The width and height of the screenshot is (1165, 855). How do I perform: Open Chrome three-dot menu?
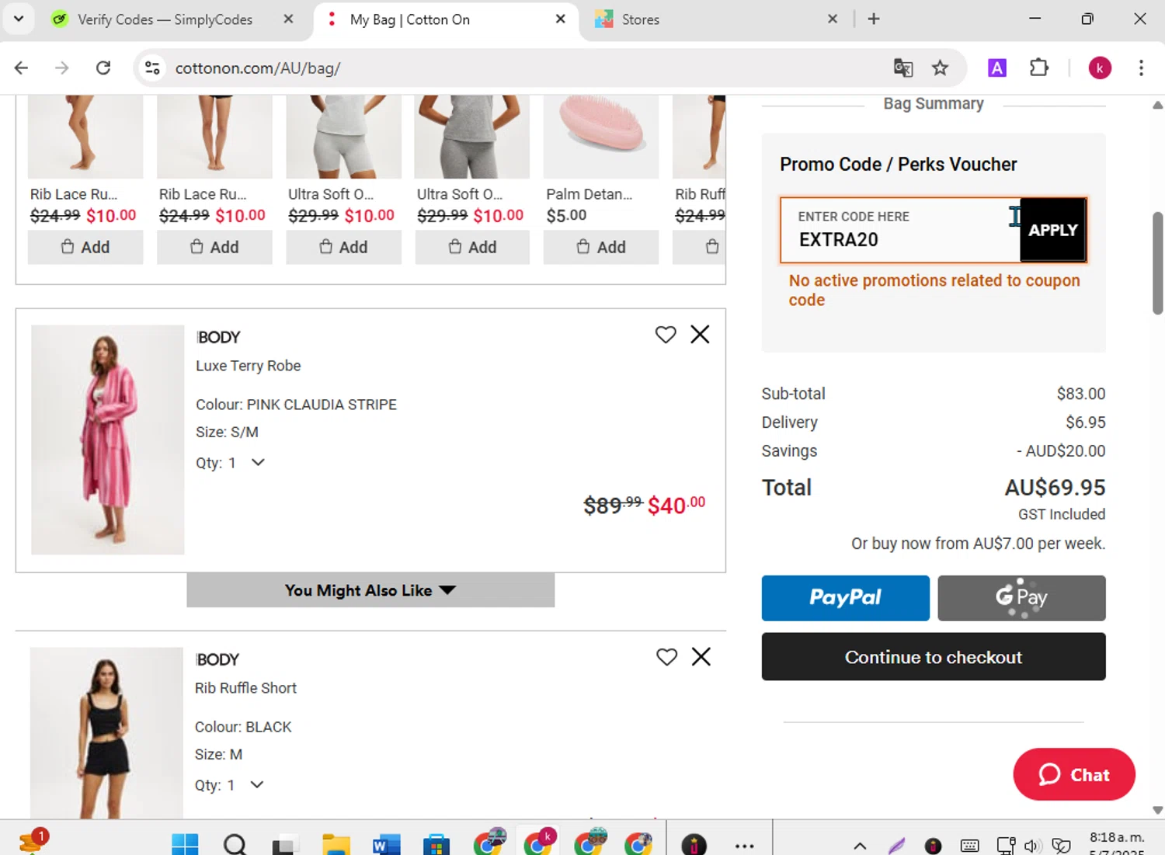click(x=1141, y=68)
